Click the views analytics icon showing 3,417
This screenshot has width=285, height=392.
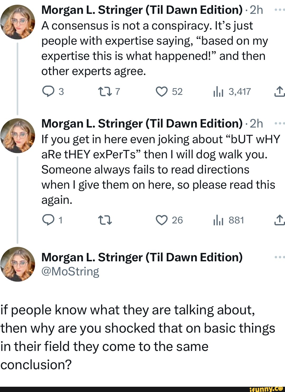pos(218,91)
